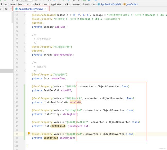The image size is (167, 150).
Task: Select the ApplicationExcelVO.java editor tab
Action: pyautogui.click(x=31, y=9)
